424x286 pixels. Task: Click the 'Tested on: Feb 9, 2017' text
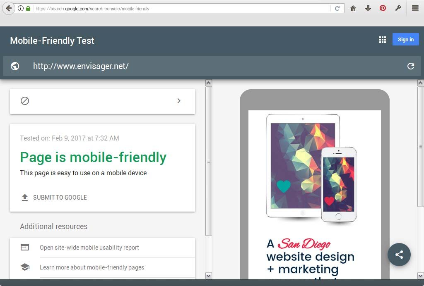[70, 138]
